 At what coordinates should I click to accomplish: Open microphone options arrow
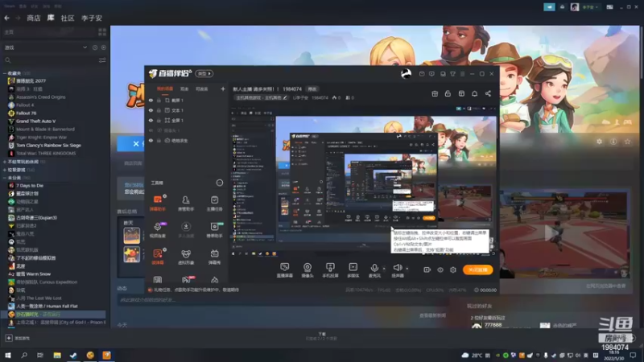[384, 269]
